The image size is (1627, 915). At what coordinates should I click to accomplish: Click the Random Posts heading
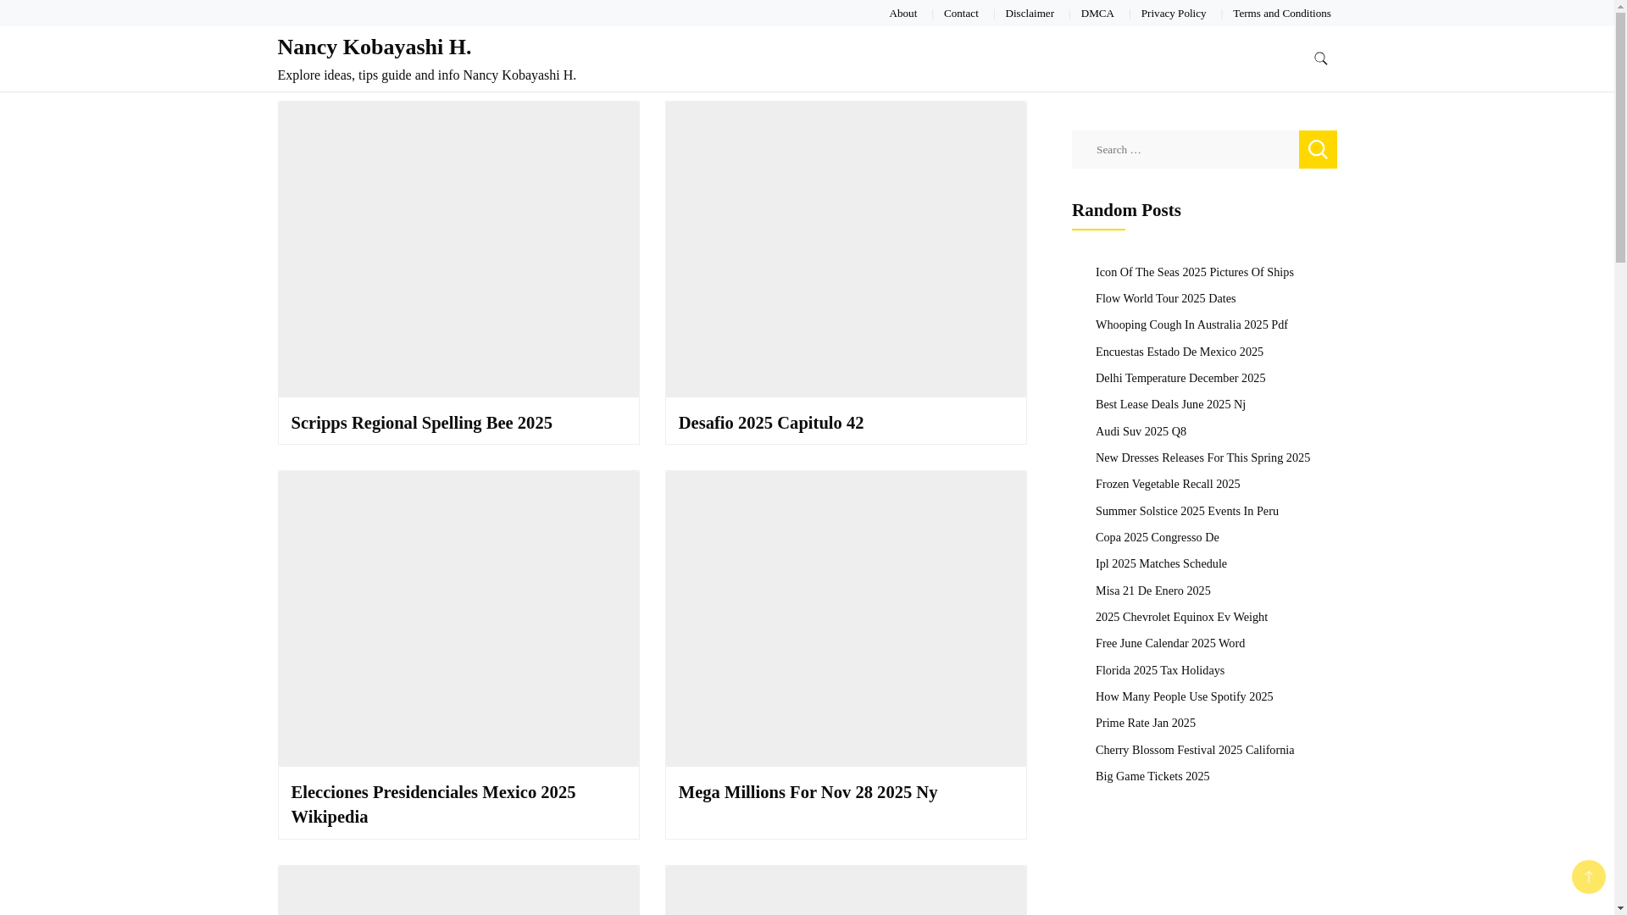click(1125, 210)
